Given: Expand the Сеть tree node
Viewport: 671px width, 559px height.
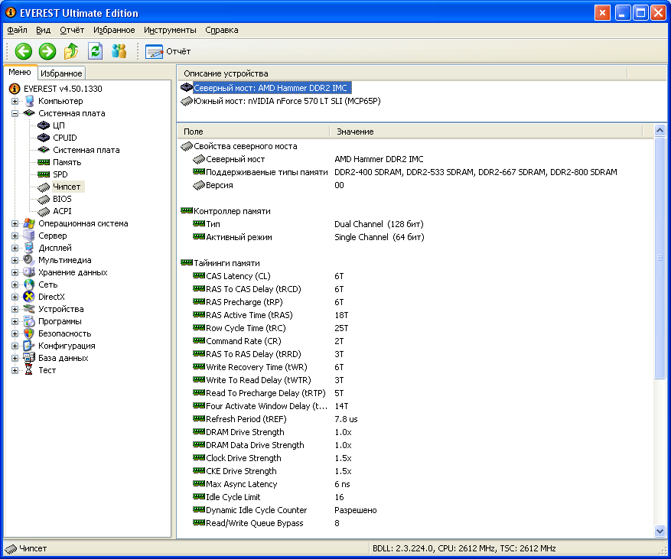Looking at the screenshot, I should click(x=15, y=284).
